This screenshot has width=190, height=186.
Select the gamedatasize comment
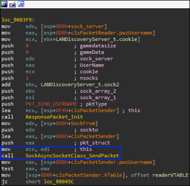tap(98, 46)
